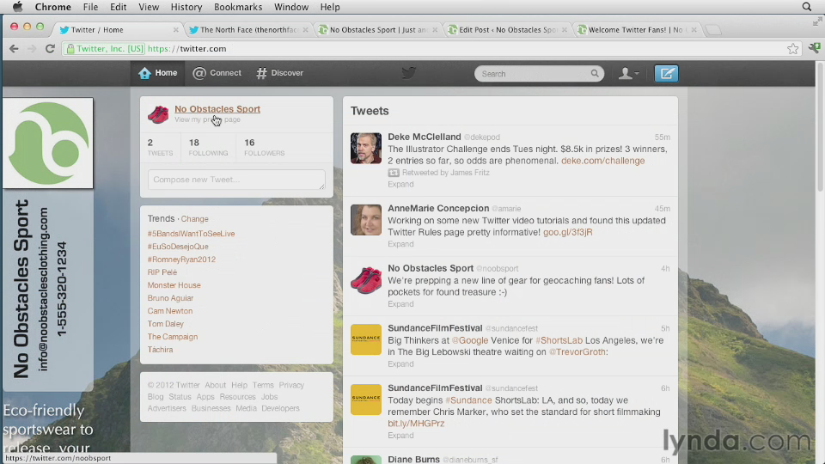Expand the No Obstacles Sport tweet

pyautogui.click(x=400, y=304)
